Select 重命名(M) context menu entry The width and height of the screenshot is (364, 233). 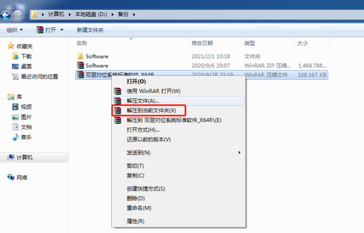coord(139,208)
